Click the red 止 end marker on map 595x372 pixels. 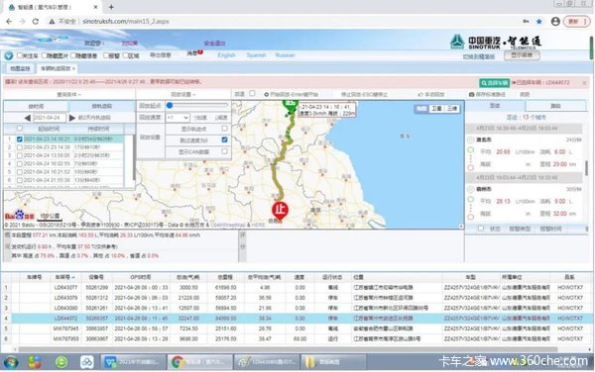(280, 211)
